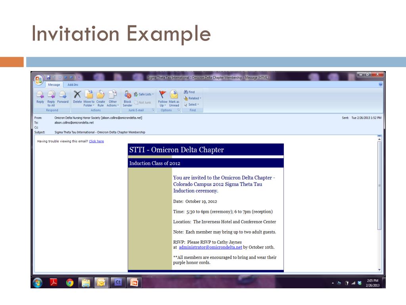Viewport: 406px width, 305px height.
Task: Click the 'STTI - Omicron Delta Chapter' heading
Action: 176,150
